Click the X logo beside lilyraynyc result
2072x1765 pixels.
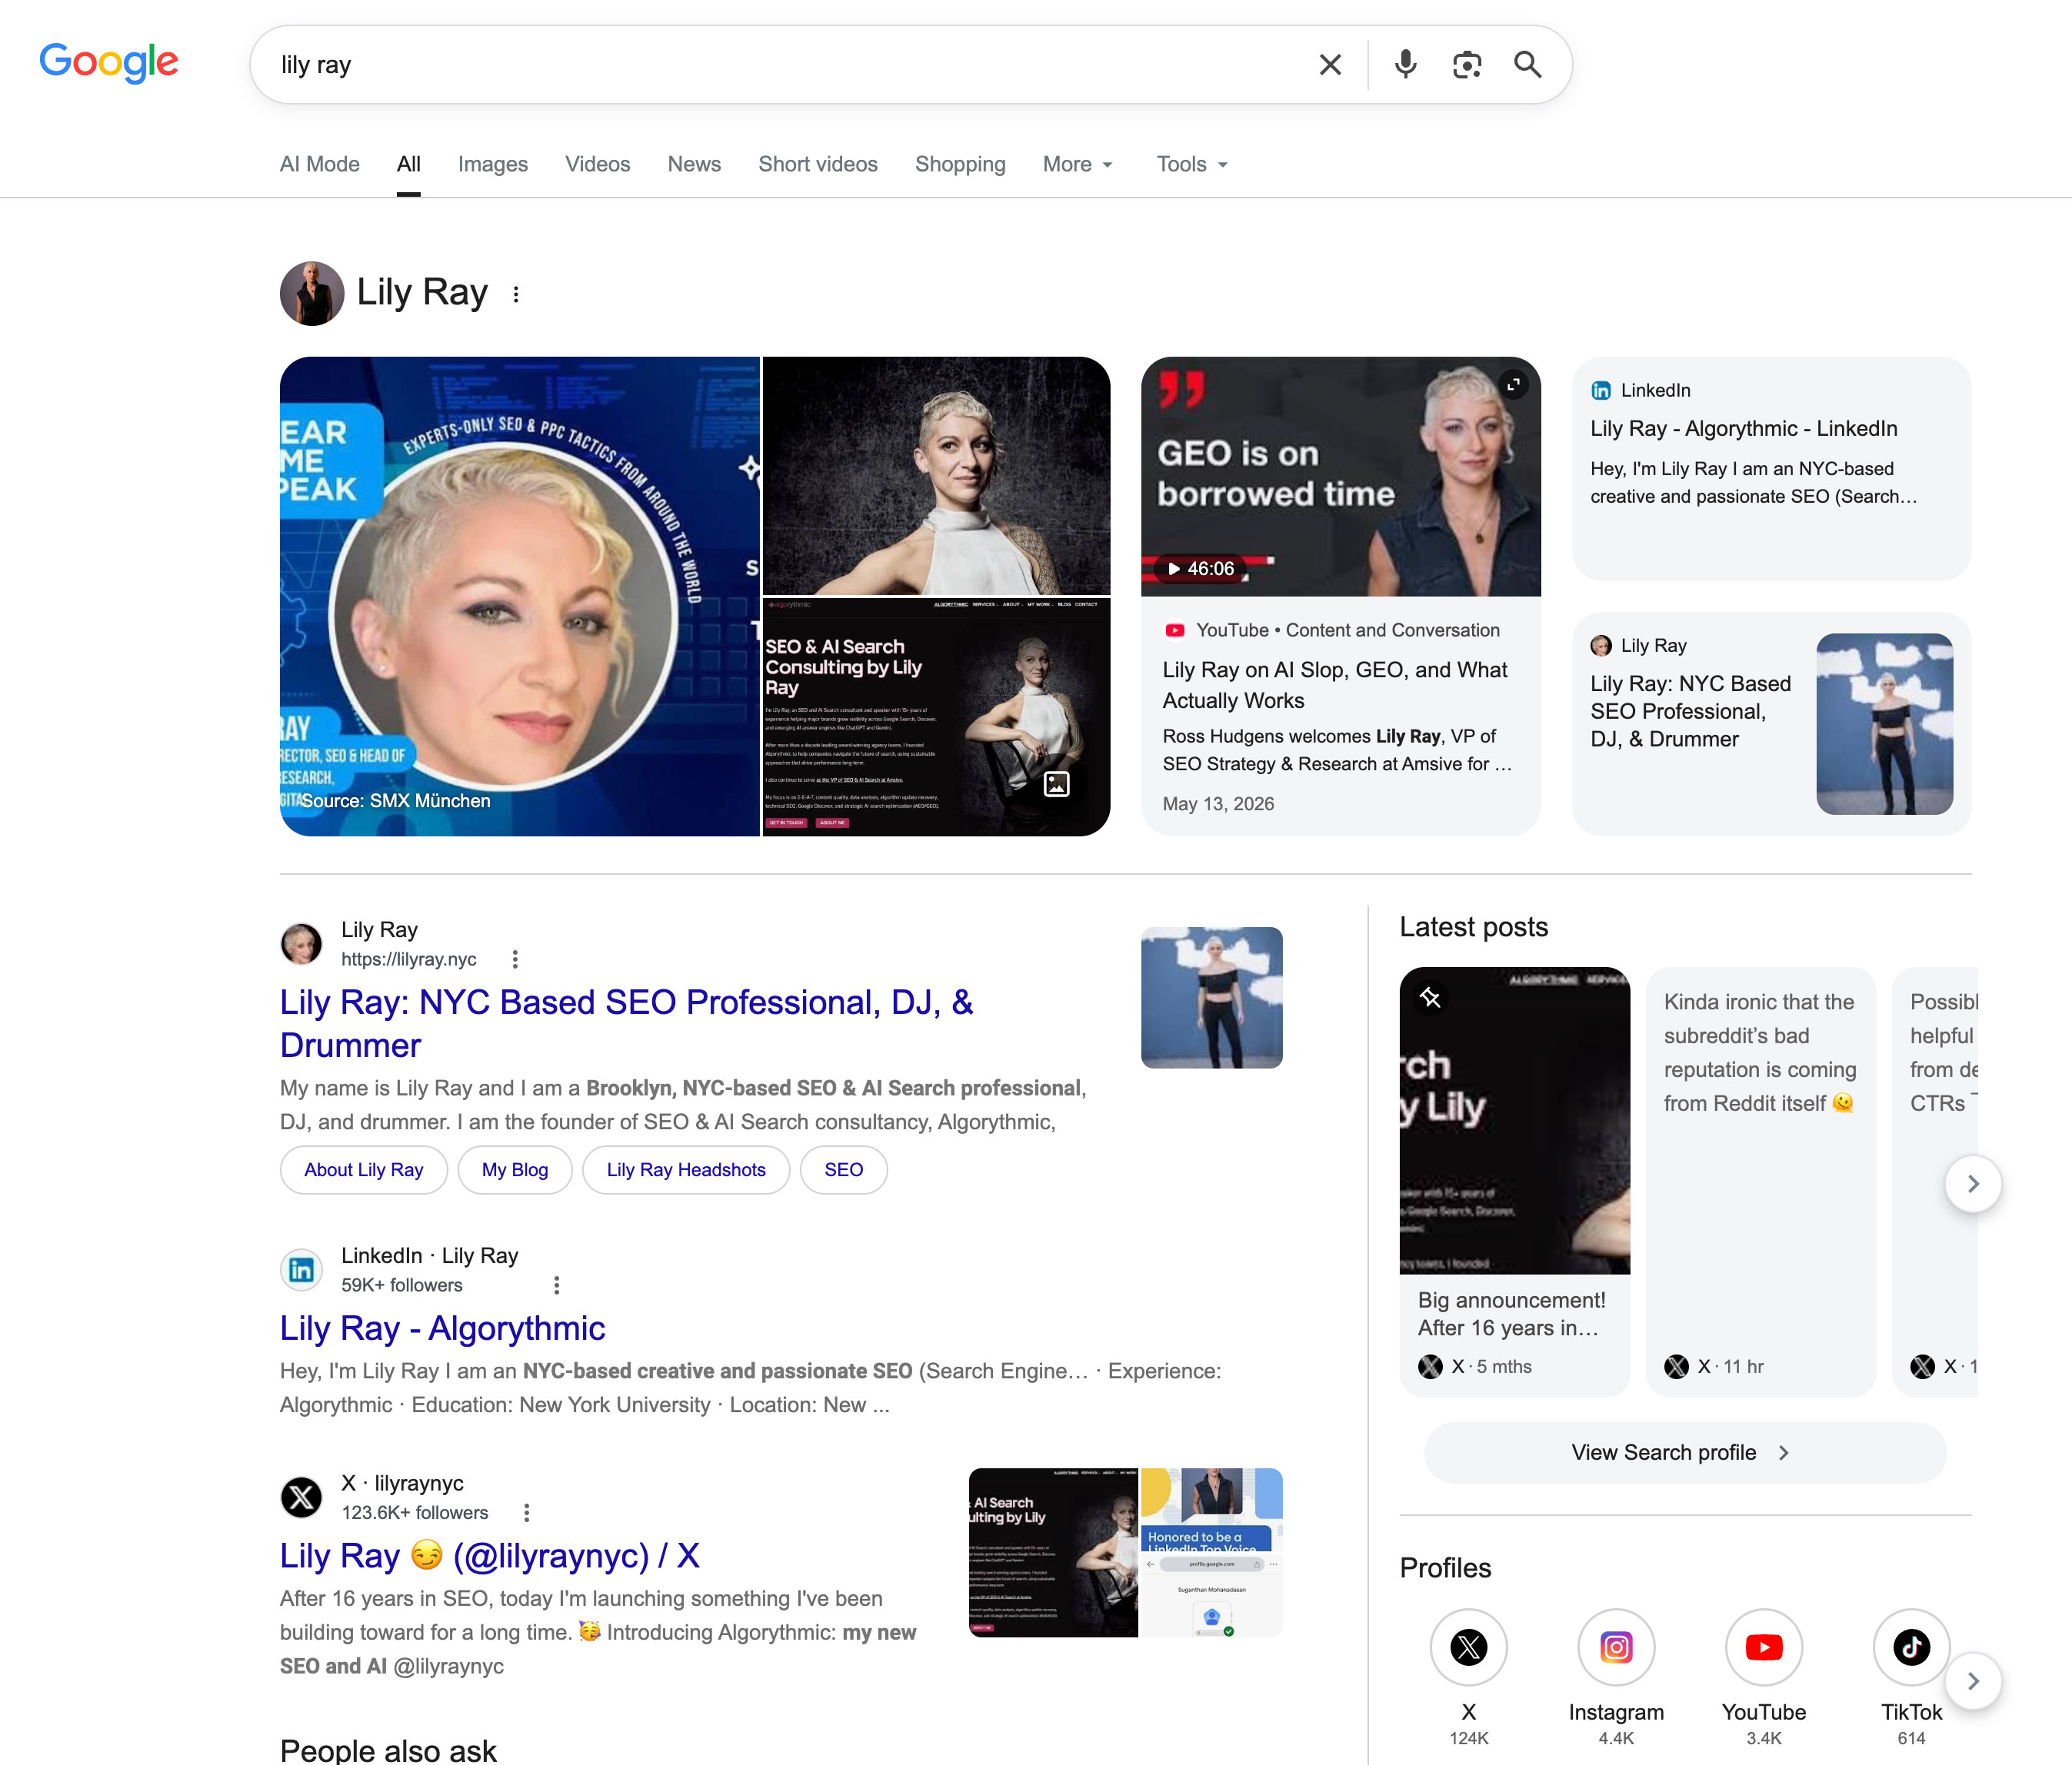point(301,1497)
